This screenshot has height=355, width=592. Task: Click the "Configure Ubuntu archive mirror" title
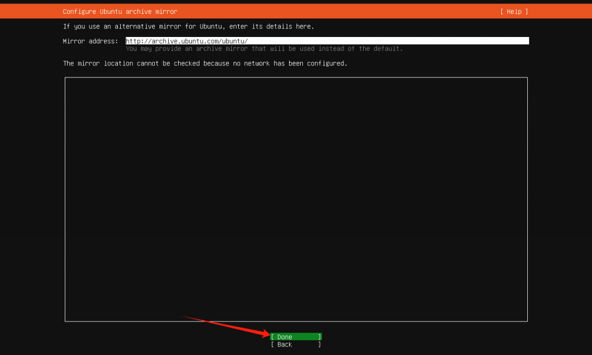[120, 12]
